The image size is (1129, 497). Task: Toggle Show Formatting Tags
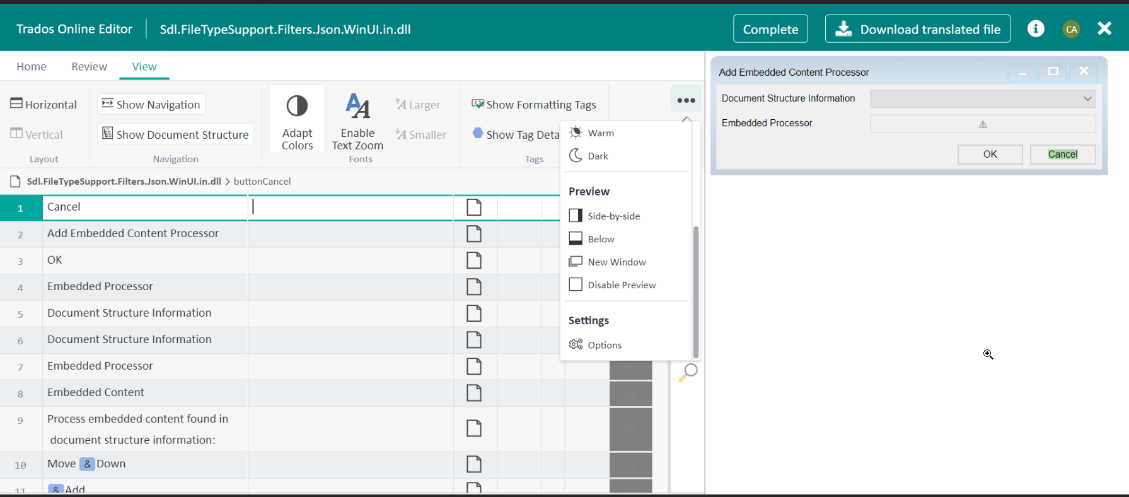click(534, 105)
